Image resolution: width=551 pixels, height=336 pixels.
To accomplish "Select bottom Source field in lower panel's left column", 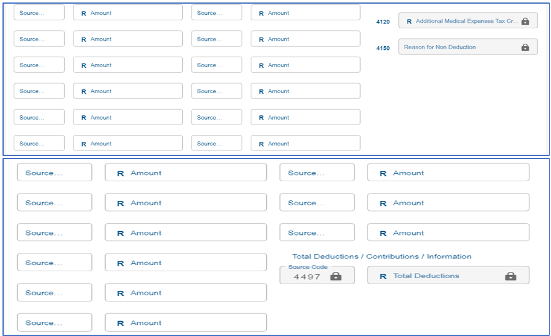I will (54, 322).
